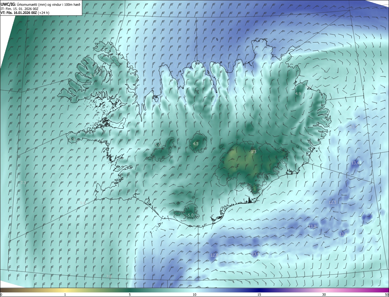Select the 3.9 value on Snæfellsnes peninsula
The height and width of the screenshot is (297, 389).
[x=72, y=139]
